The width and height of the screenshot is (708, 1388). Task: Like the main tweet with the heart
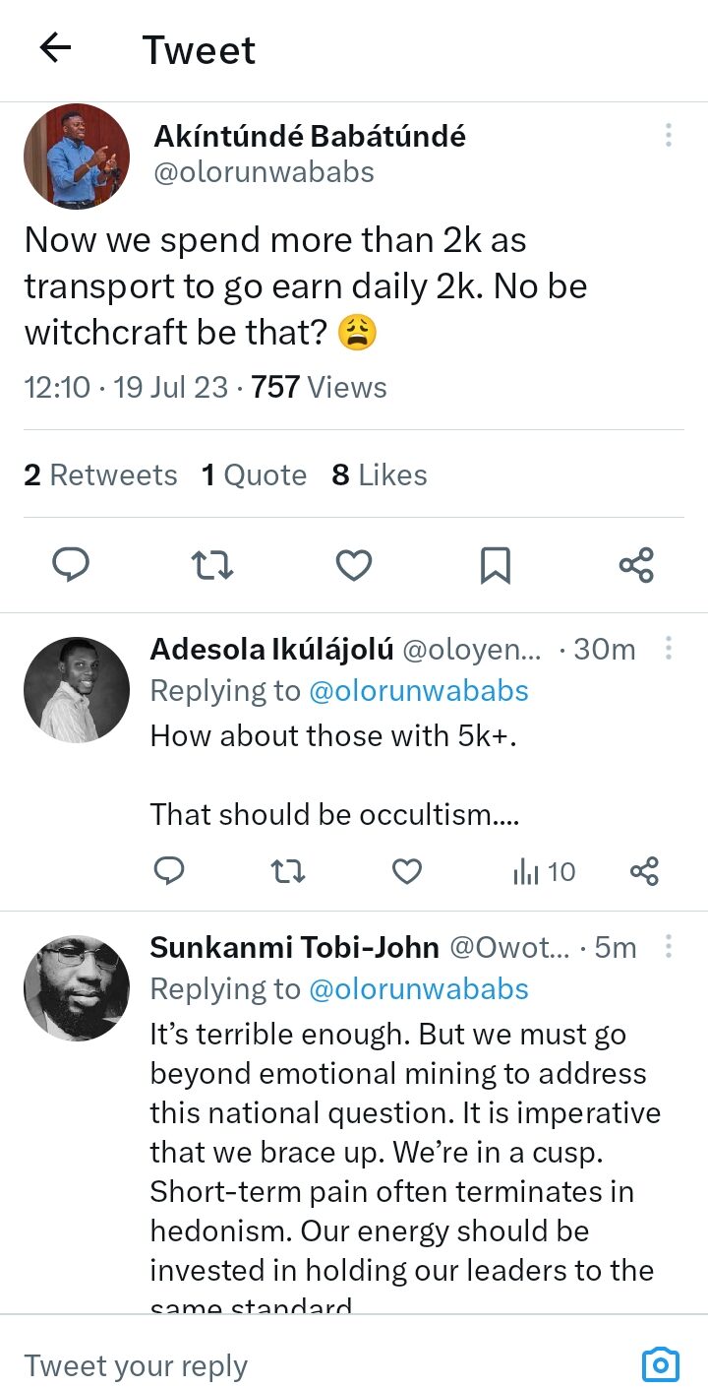click(354, 565)
